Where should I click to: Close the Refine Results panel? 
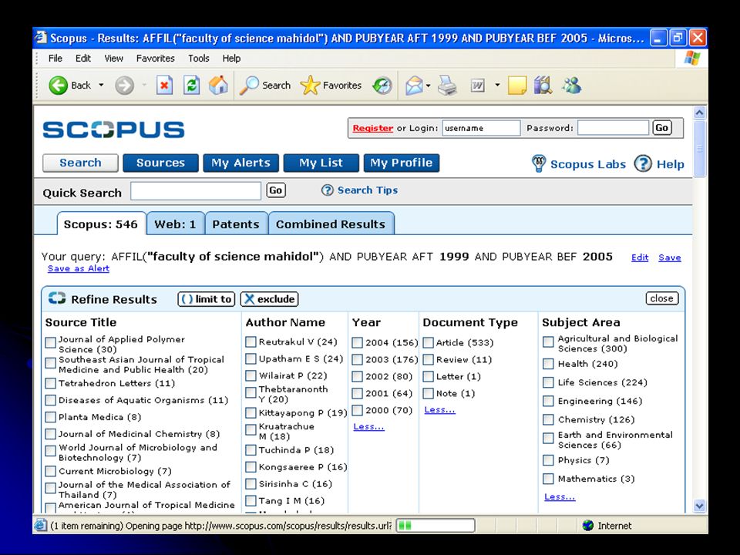(661, 298)
